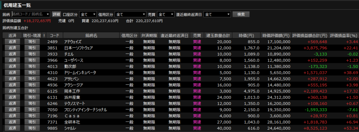Select the 日本一ソフトウェア stock name
This screenshot has width=359, height=132.
(78, 48)
